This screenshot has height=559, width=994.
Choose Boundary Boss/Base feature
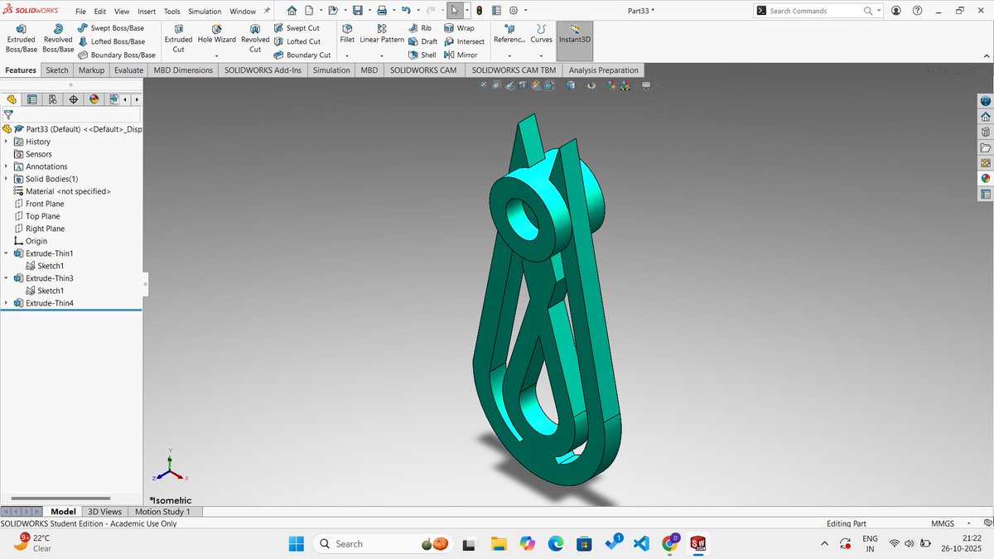tap(116, 55)
